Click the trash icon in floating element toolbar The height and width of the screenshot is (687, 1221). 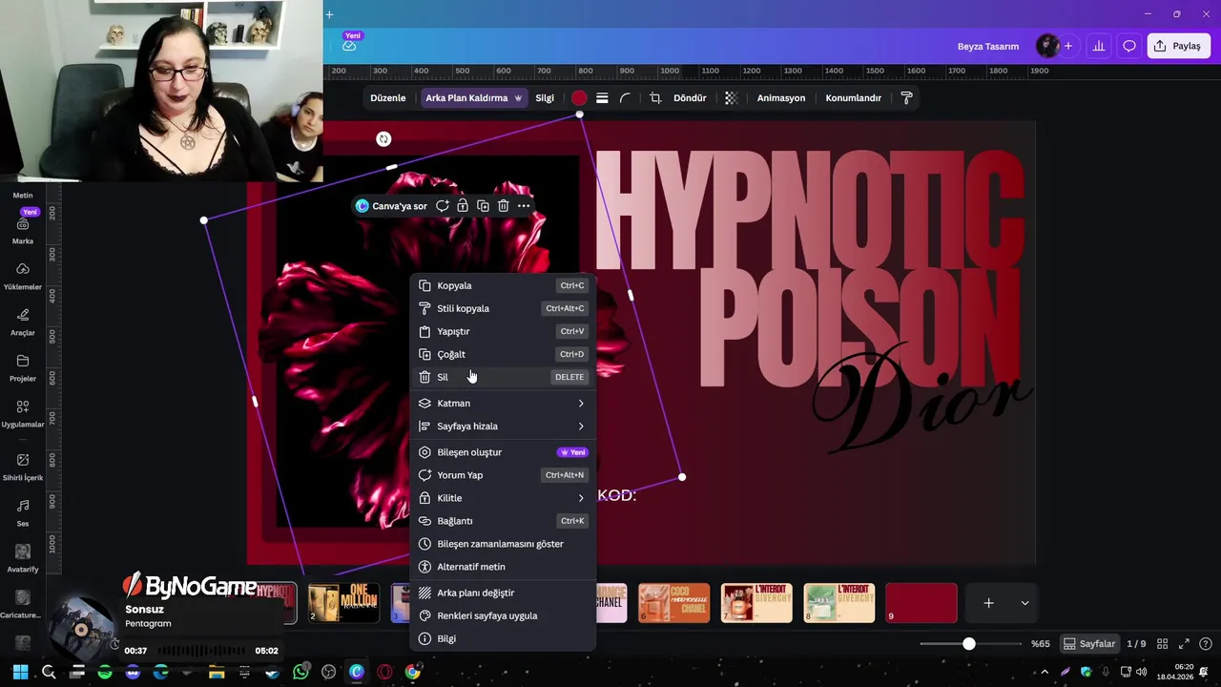[504, 206]
